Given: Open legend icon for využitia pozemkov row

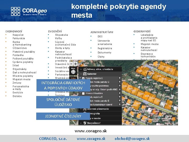Looking at the screenshot, I should pos(120,85).
